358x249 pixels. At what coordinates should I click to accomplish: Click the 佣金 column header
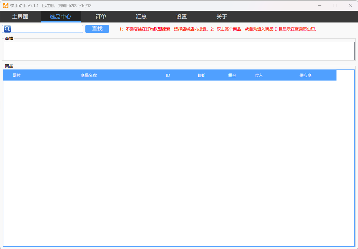point(232,76)
